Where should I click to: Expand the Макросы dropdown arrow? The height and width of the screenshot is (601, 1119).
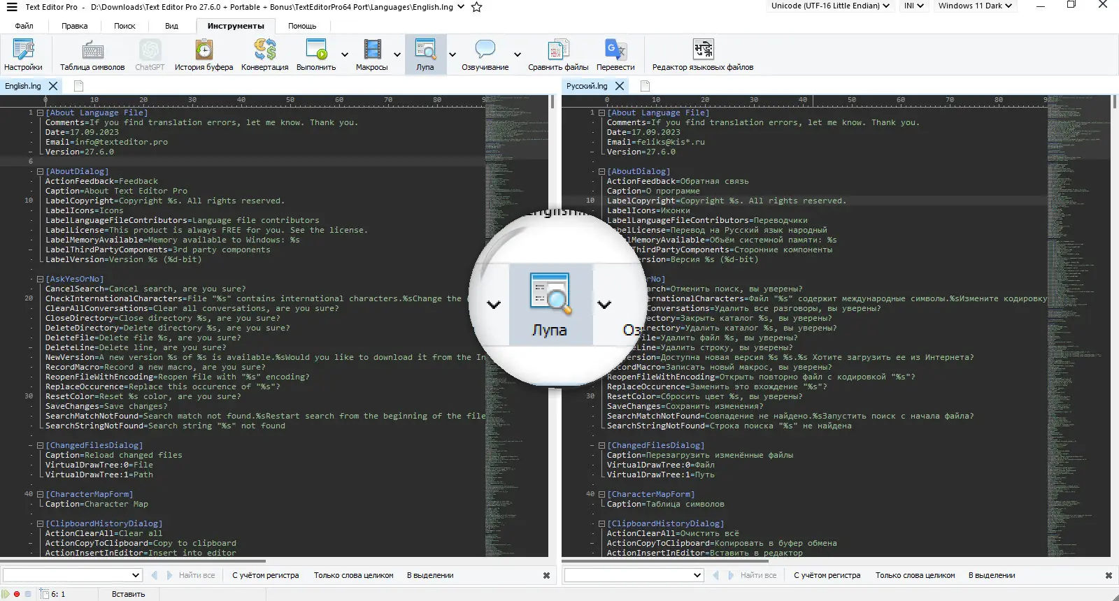coord(397,55)
